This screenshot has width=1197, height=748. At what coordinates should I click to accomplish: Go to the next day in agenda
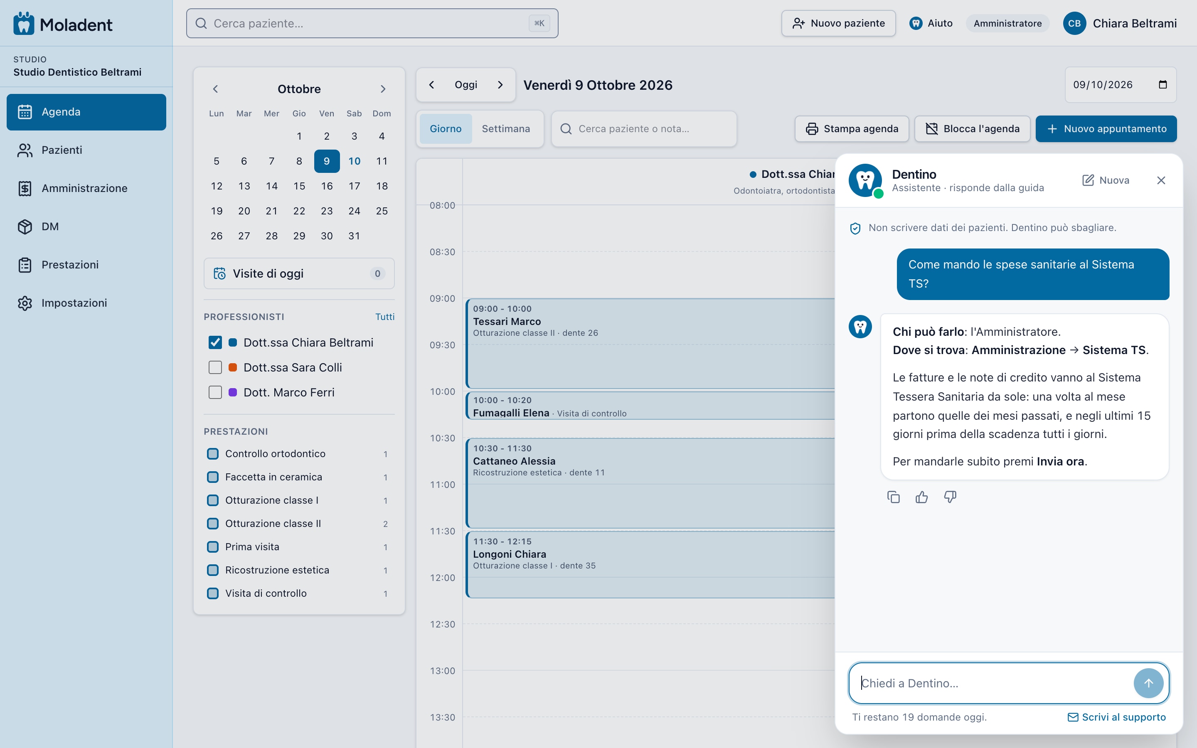click(500, 85)
